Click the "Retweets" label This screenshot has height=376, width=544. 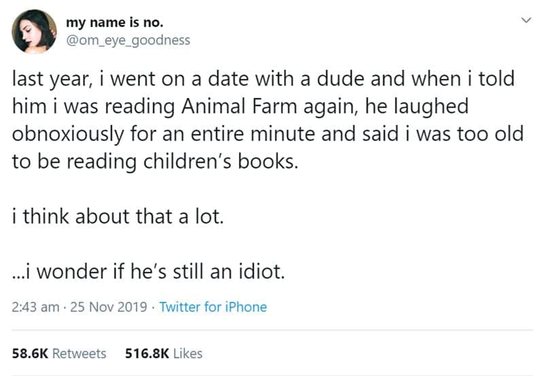coord(80,353)
